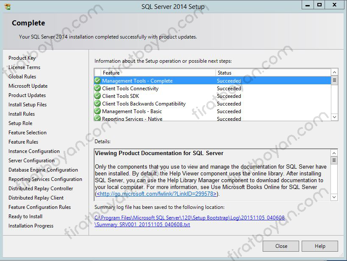The image size is (347, 261).
Task: Click Succeeded status of Client Tools SDK
Action: [x=229, y=96]
